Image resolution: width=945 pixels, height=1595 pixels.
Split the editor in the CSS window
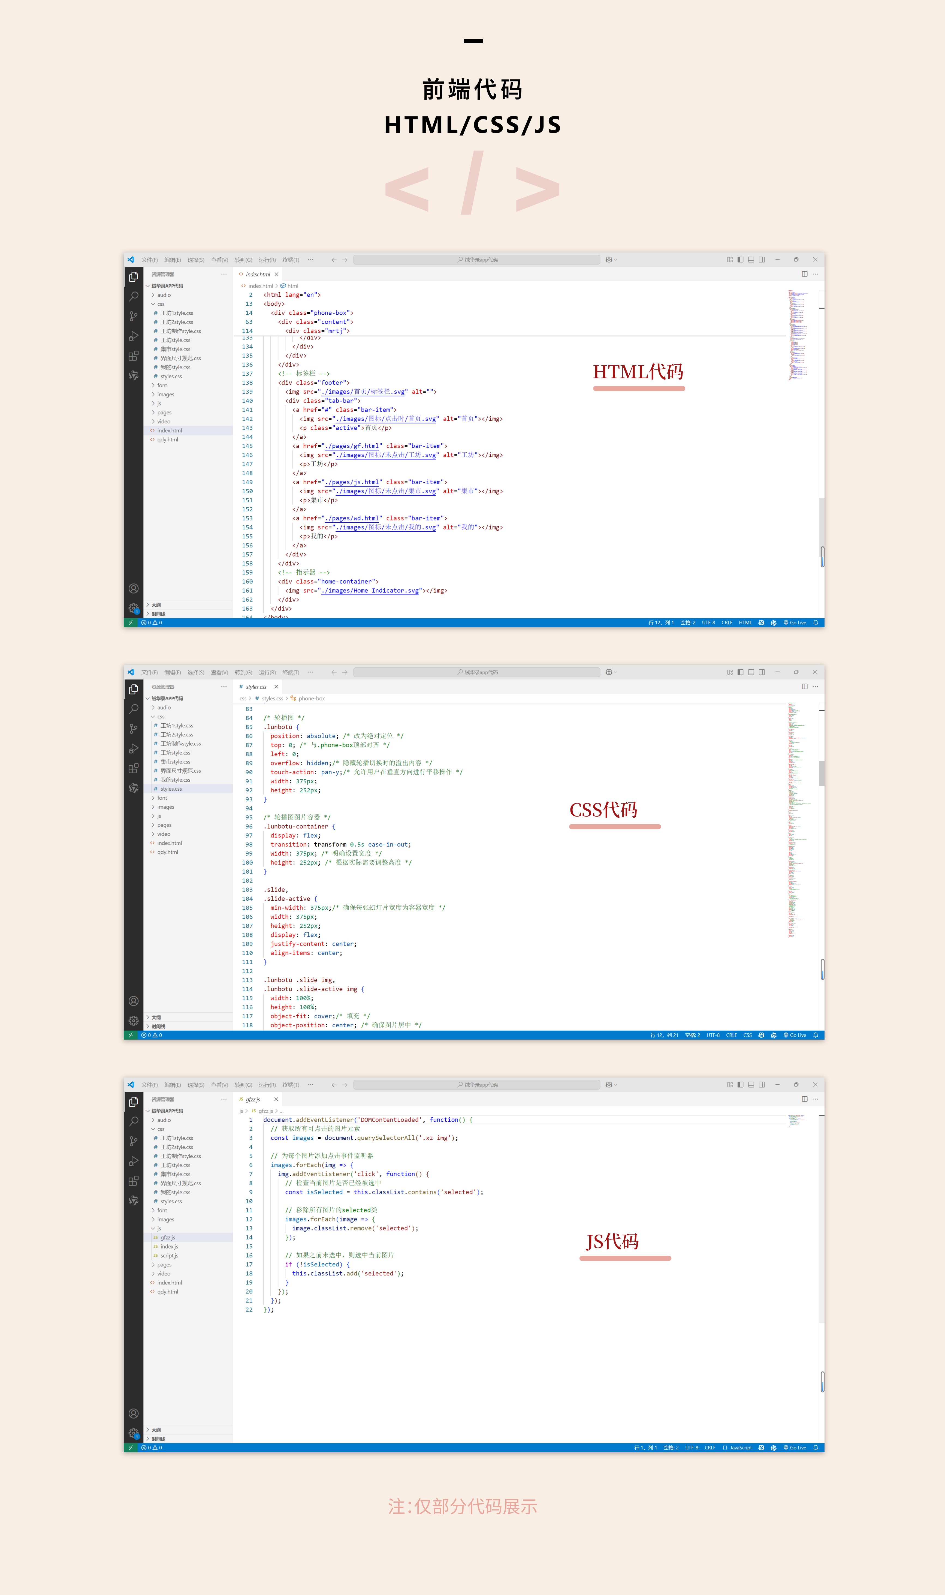[x=804, y=686]
